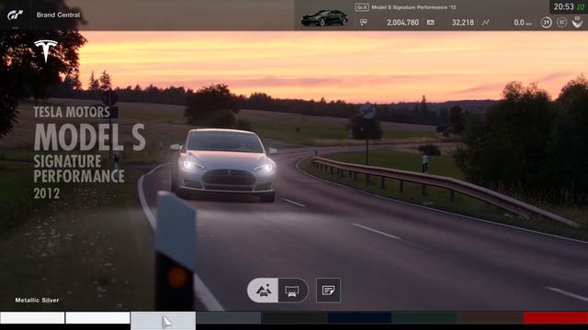This screenshot has height=330, width=588.
Task: Switch to the showroom display view mode
Action: (x=293, y=291)
